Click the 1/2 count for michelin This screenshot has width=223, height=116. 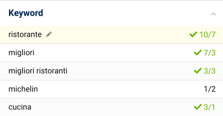pos(210,89)
